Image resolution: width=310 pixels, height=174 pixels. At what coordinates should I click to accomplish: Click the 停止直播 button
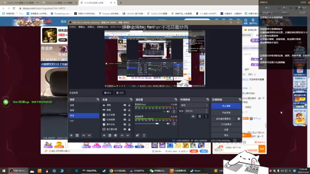tap(226, 106)
